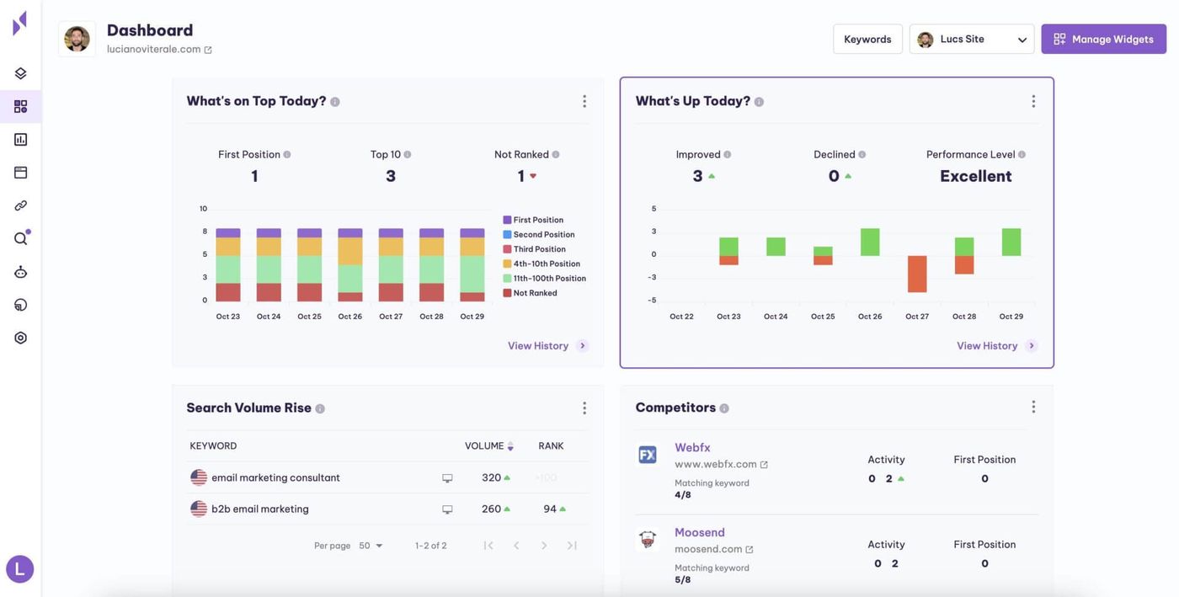The width and height of the screenshot is (1179, 597).
Task: Open the Per page 50 dropdown
Action: [x=371, y=546]
